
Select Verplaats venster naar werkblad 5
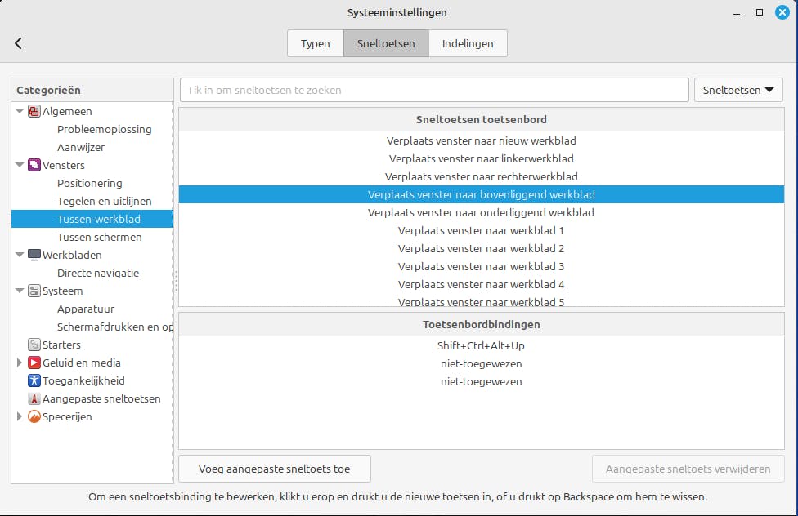coord(482,301)
